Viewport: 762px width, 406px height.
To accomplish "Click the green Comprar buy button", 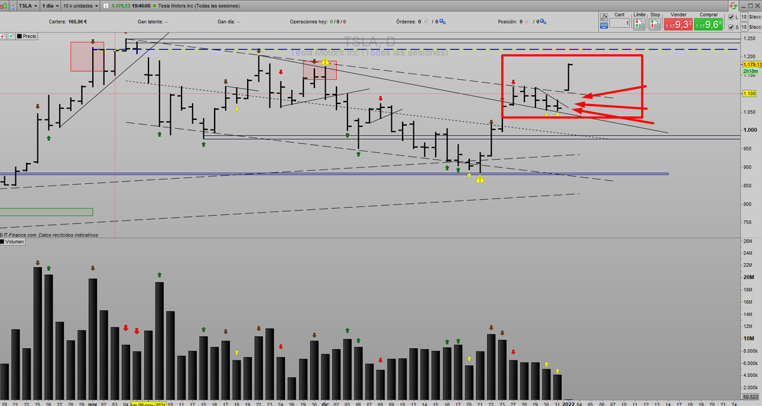I will click(708, 24).
